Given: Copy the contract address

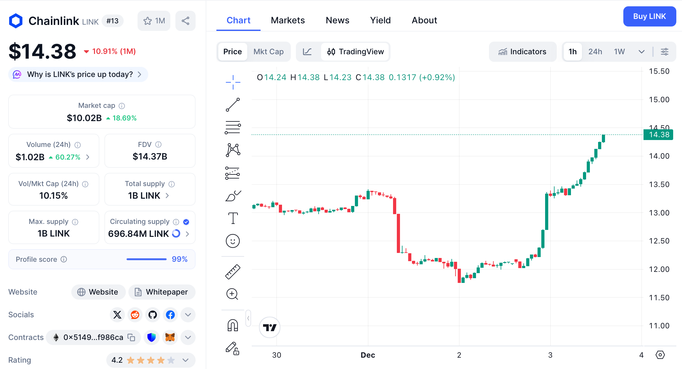Looking at the screenshot, I should click(x=132, y=337).
